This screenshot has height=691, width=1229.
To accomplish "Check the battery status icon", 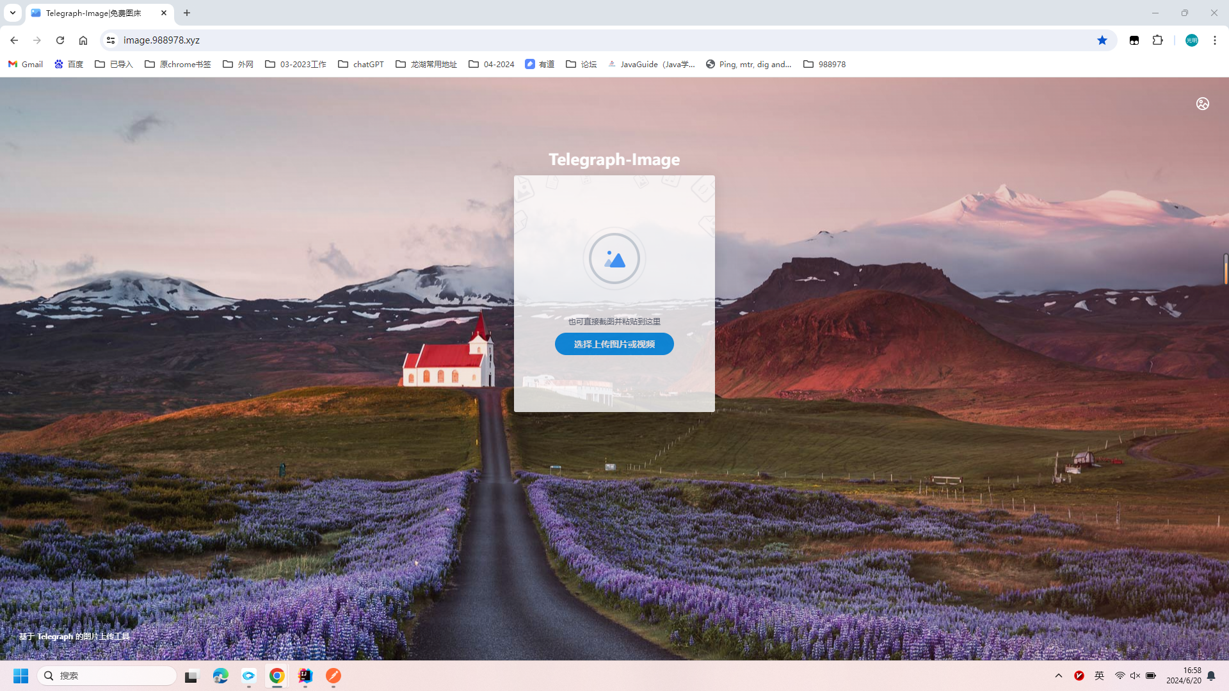I will 1151,676.
